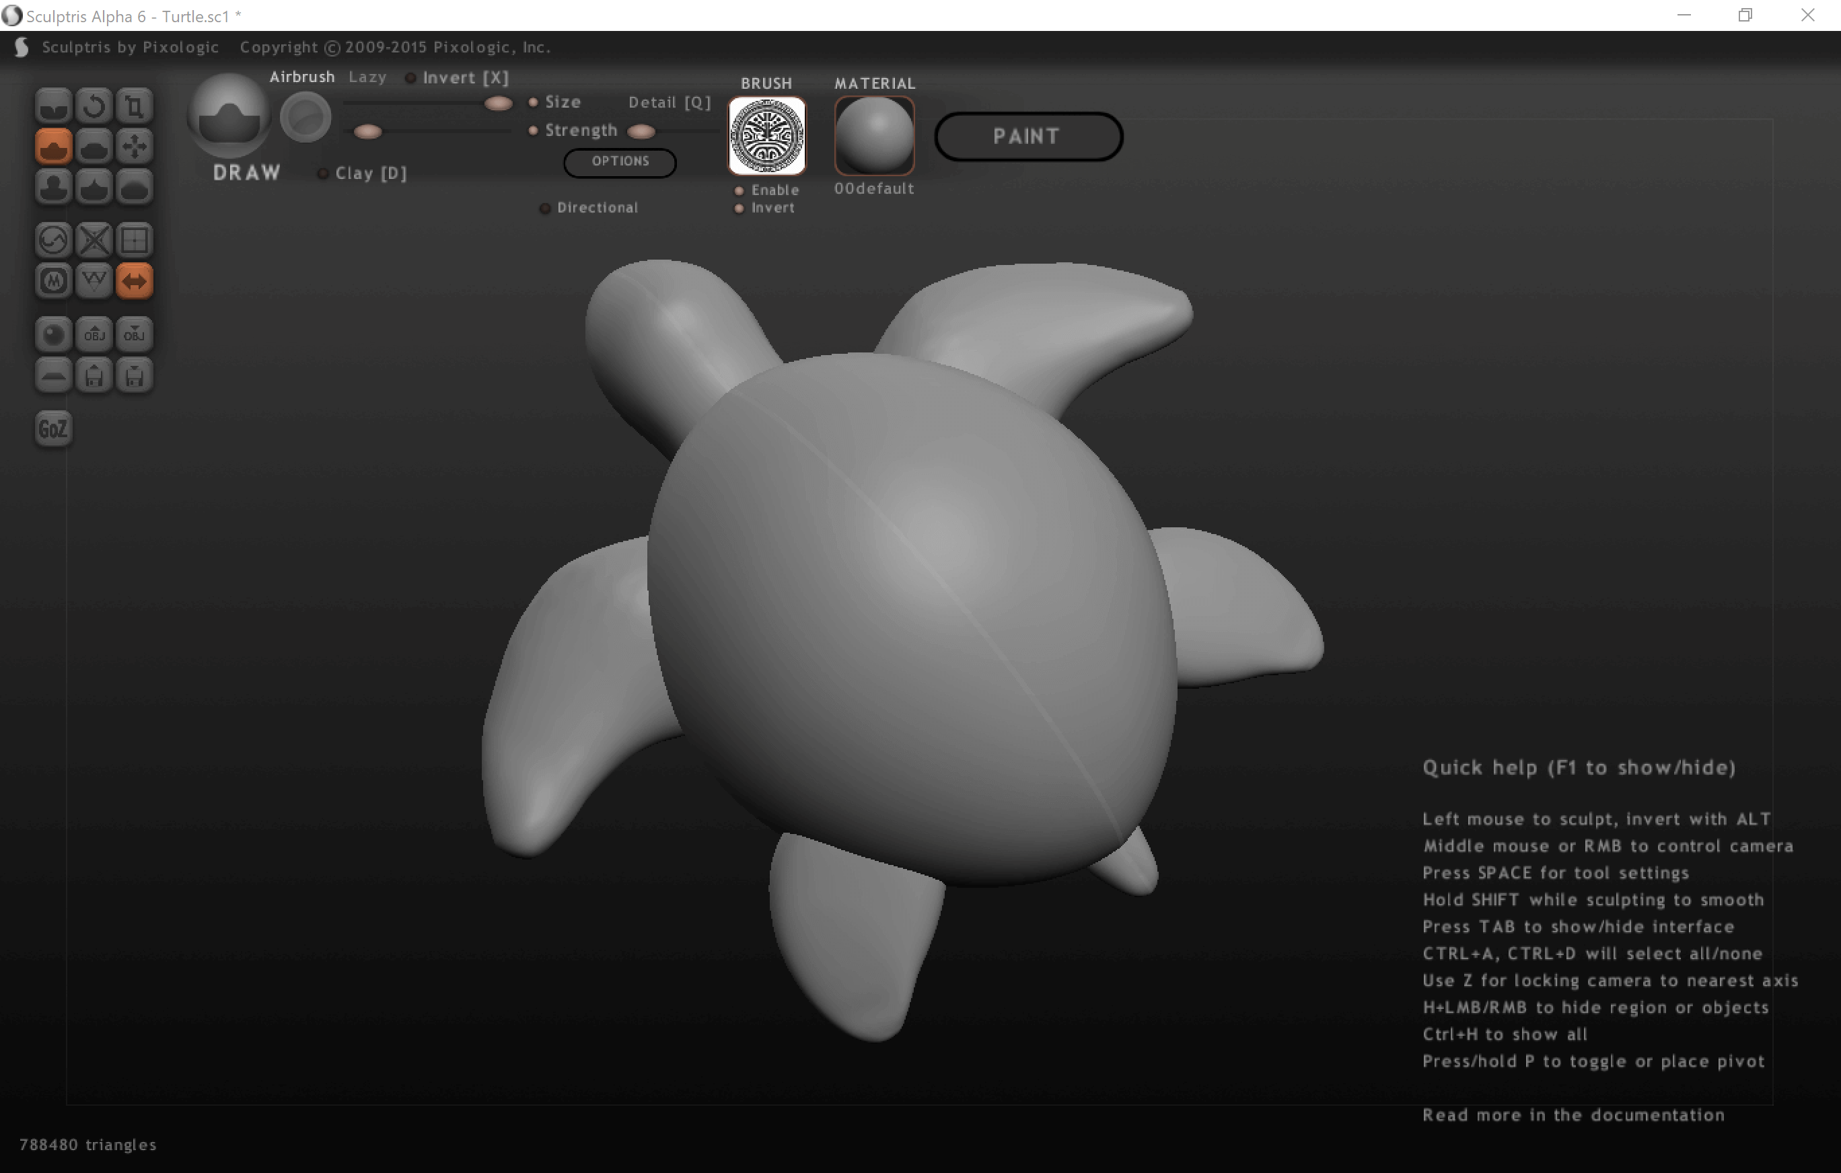1841x1173 pixels.
Task: Toggle the Wireframe display icon
Action: pos(94,280)
